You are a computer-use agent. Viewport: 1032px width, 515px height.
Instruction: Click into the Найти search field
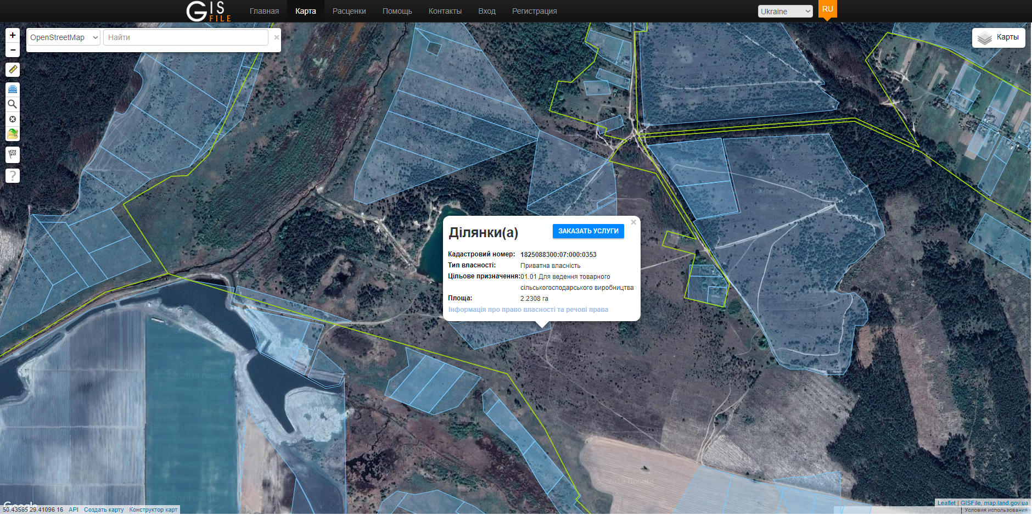point(186,37)
